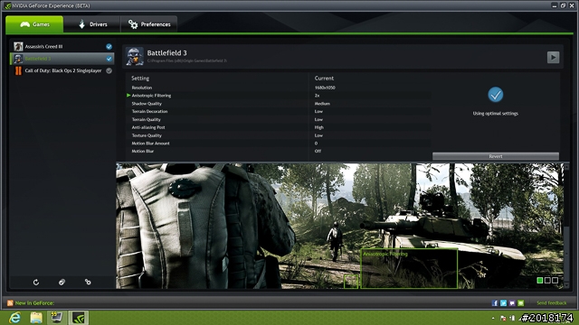
Task: Click the New in GeForce link
Action: click(x=34, y=303)
